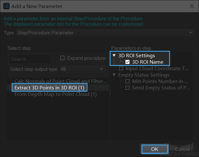
Task: Uncheck the 3D ROI Name checkbox
Action: [x=127, y=62]
